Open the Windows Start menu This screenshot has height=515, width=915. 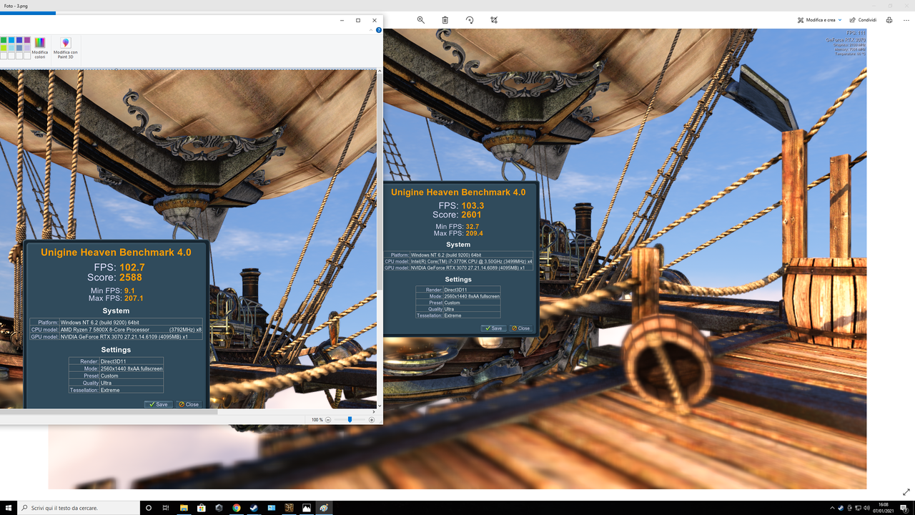[x=9, y=507]
